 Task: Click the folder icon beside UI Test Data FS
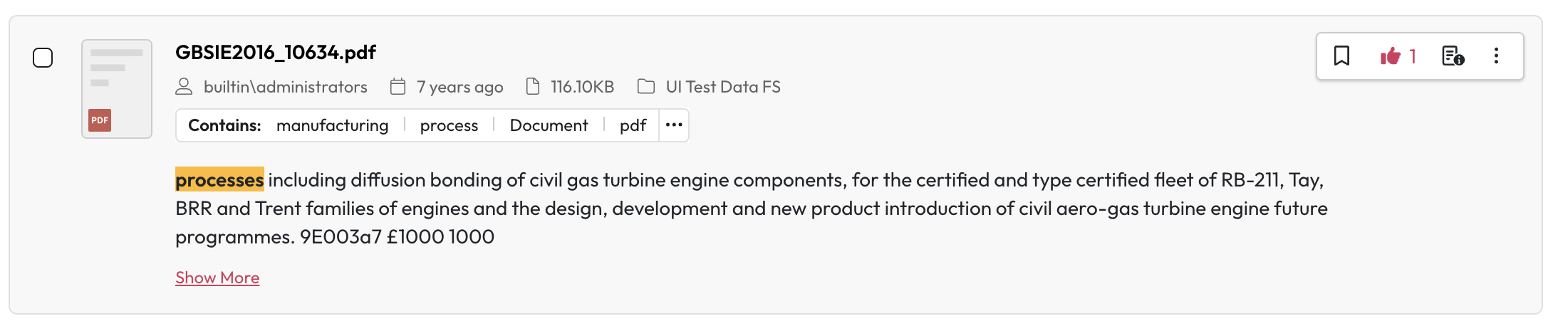[x=646, y=87]
